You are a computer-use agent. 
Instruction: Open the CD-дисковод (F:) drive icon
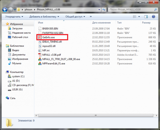10,85
